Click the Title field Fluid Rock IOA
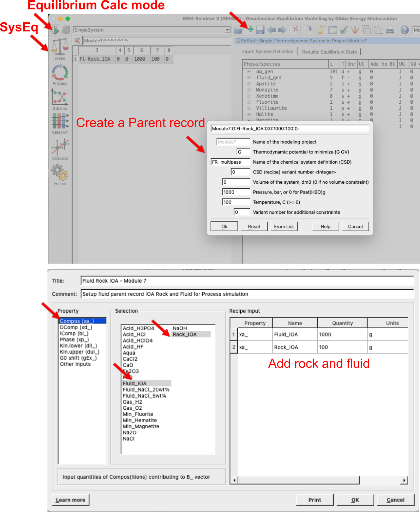 coord(247,281)
